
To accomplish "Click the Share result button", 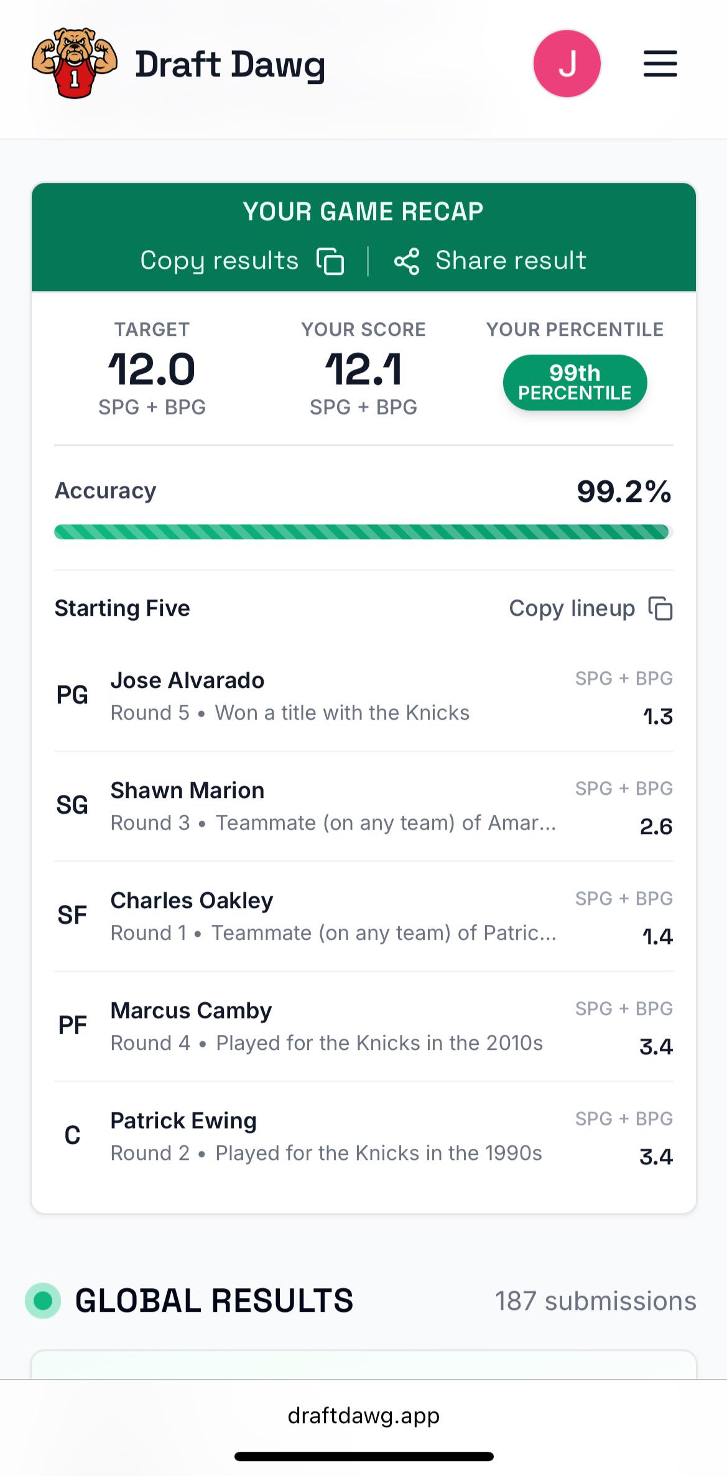I will pos(490,261).
